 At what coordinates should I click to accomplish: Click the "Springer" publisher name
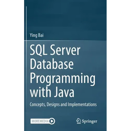click(89, 121)
